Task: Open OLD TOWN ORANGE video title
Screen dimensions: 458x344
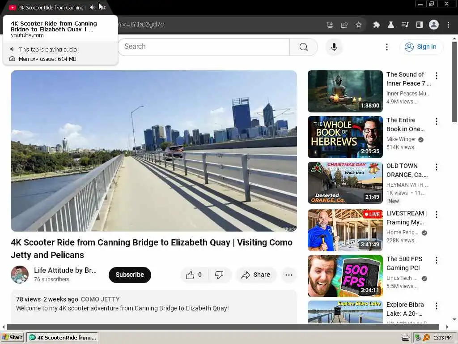Action: (x=407, y=170)
